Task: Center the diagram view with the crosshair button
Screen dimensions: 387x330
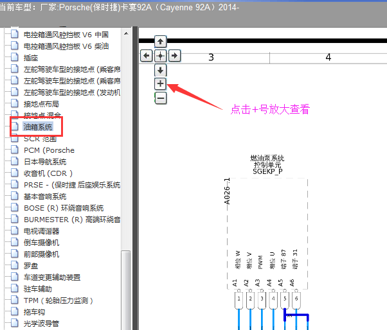Action: pos(161,56)
